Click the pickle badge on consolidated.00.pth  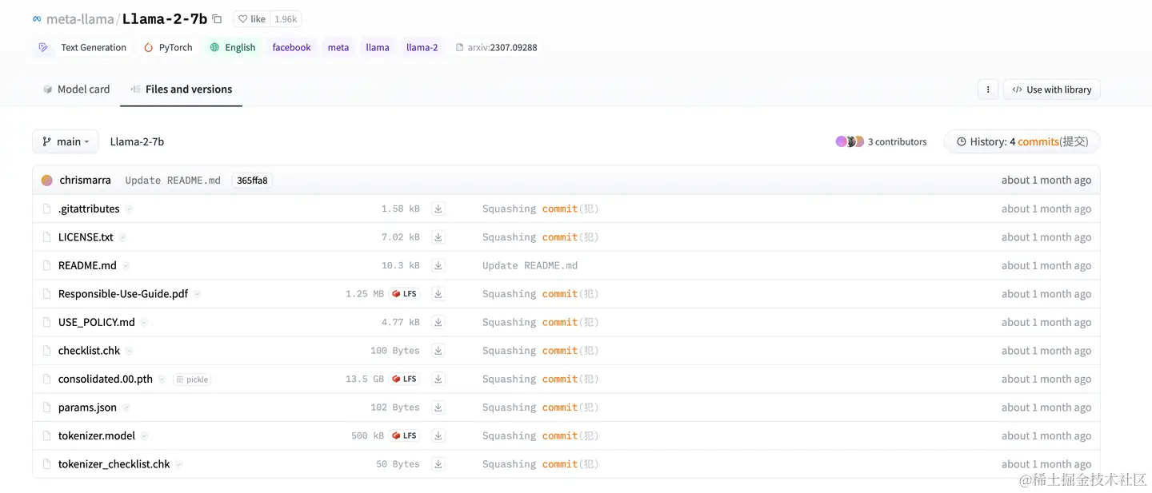(192, 380)
